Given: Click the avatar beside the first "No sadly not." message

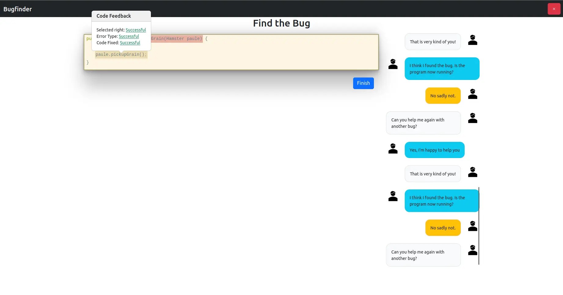Looking at the screenshot, I should [x=473, y=94].
